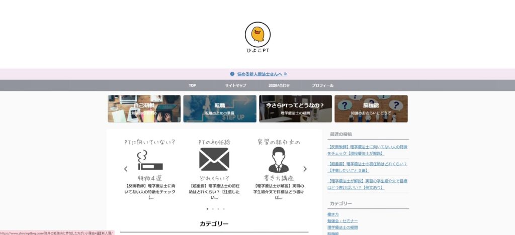Open carousel article 理学療法士の初任給はどれくらい
Screen dimensions: 515x235
214,192
